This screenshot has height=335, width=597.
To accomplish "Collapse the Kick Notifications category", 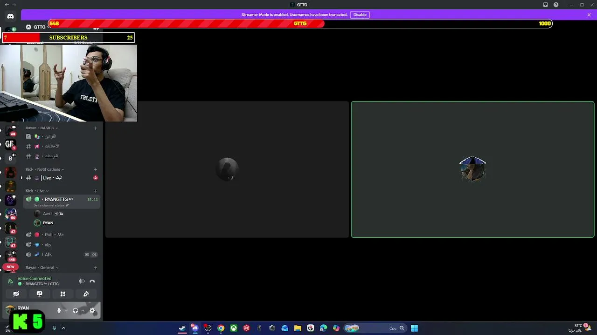I will (45, 169).
